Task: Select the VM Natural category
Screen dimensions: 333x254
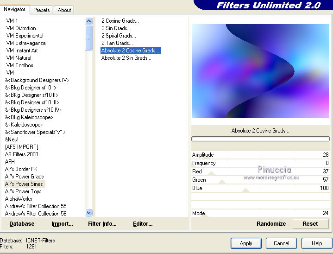Action: click(x=19, y=58)
